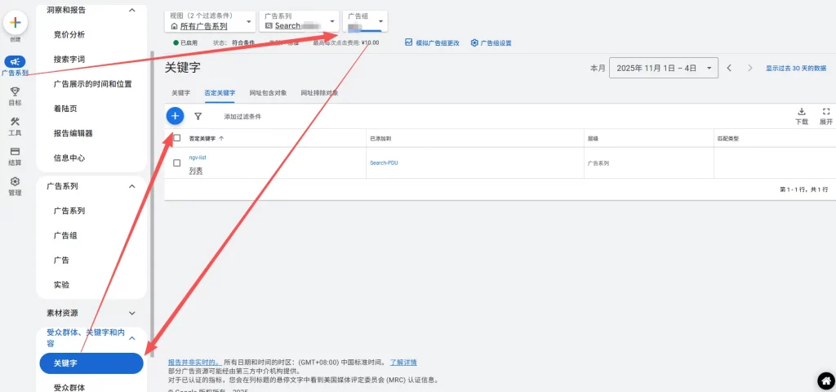Collapse the 受众群体、关键字和内容 section

pos(132,338)
